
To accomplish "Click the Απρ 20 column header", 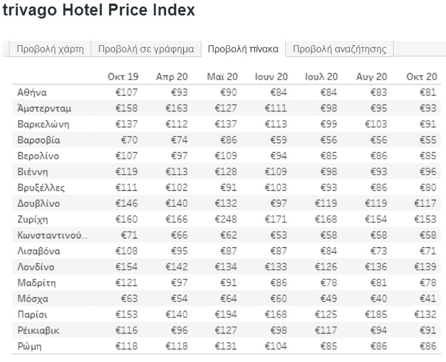I will (172, 77).
